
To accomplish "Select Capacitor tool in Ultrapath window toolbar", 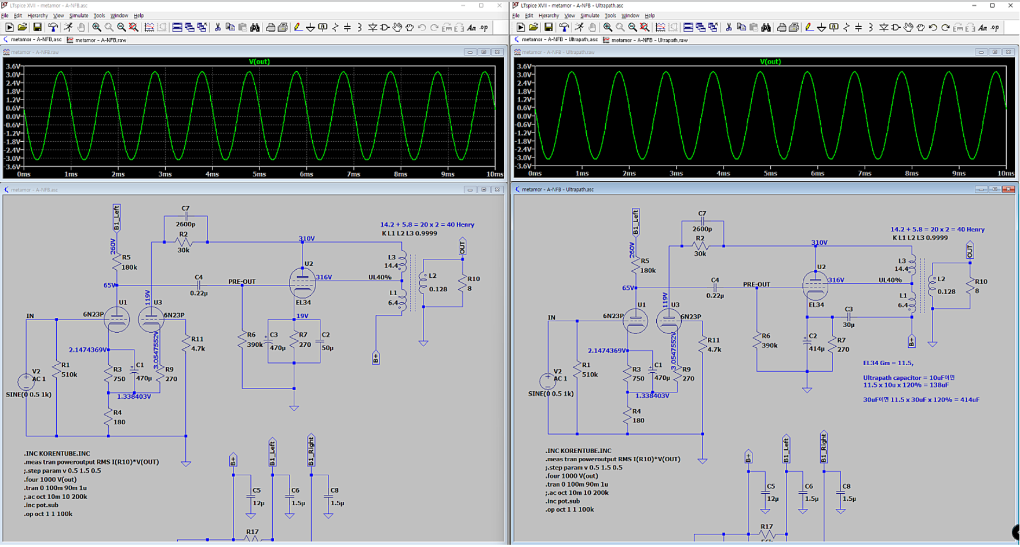I will click(858, 27).
